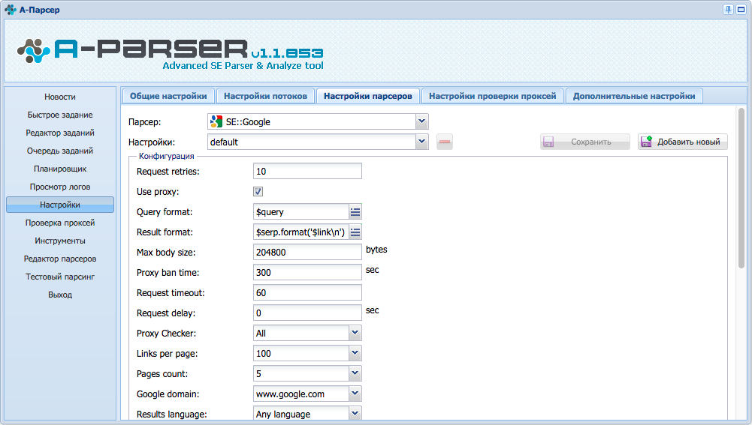Image resolution: width=752 pixels, height=425 pixels.
Task: Click the 'Конфигурация' group title
Action: point(167,156)
